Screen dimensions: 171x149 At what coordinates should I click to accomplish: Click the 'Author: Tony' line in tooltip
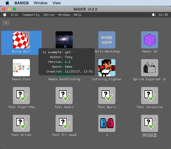(x=61, y=57)
